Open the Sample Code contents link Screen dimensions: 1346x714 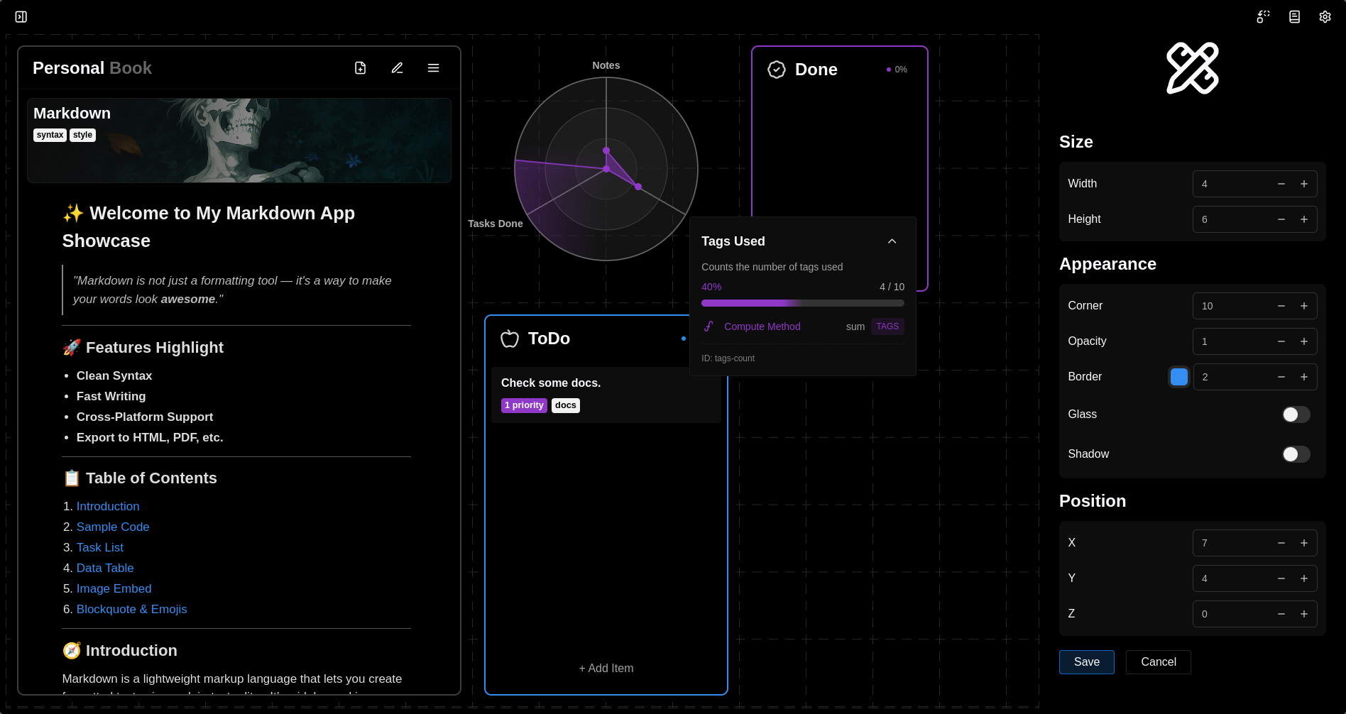[113, 527]
